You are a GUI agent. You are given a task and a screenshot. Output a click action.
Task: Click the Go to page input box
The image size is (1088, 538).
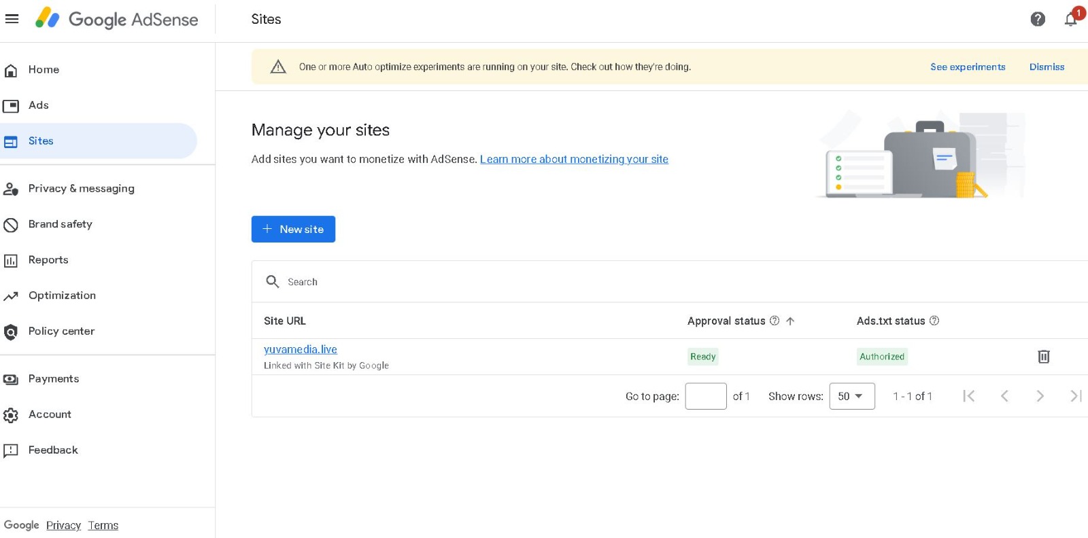(706, 396)
